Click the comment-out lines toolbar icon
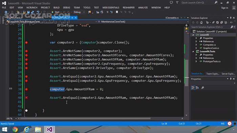Image resolution: width=237 pixels, height=133 pixels. [107, 12]
